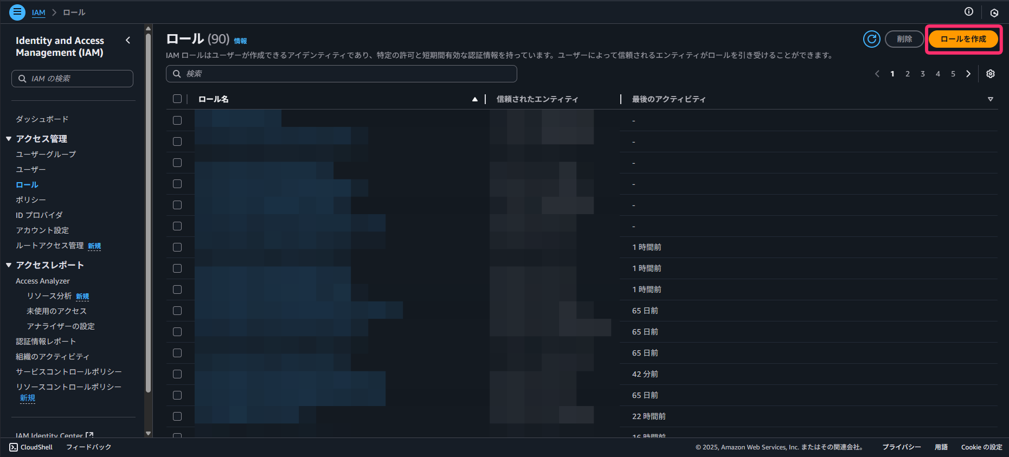
Task: Click the magnifier icon in the roles 検索 box
Action: (177, 74)
